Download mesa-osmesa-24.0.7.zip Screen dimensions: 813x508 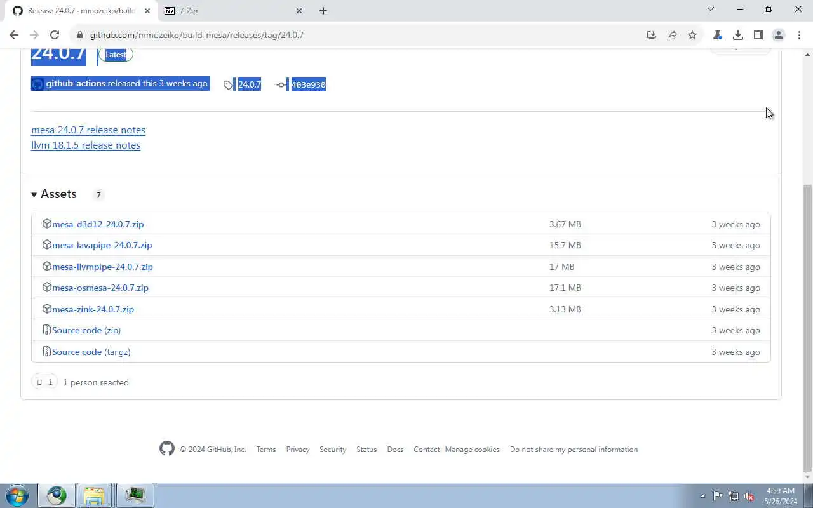(100, 288)
